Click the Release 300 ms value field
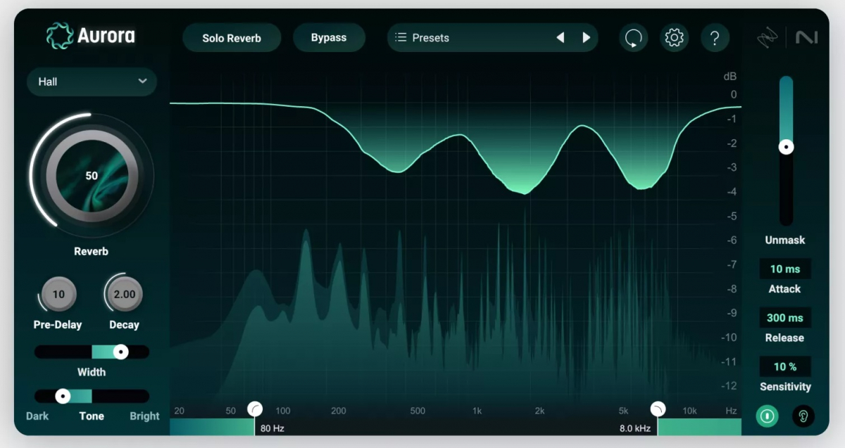 coord(784,318)
